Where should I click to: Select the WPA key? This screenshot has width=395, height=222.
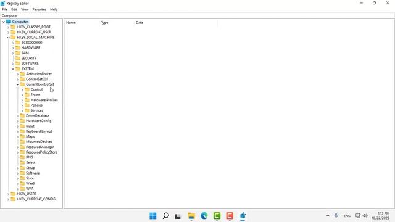(x=30, y=189)
